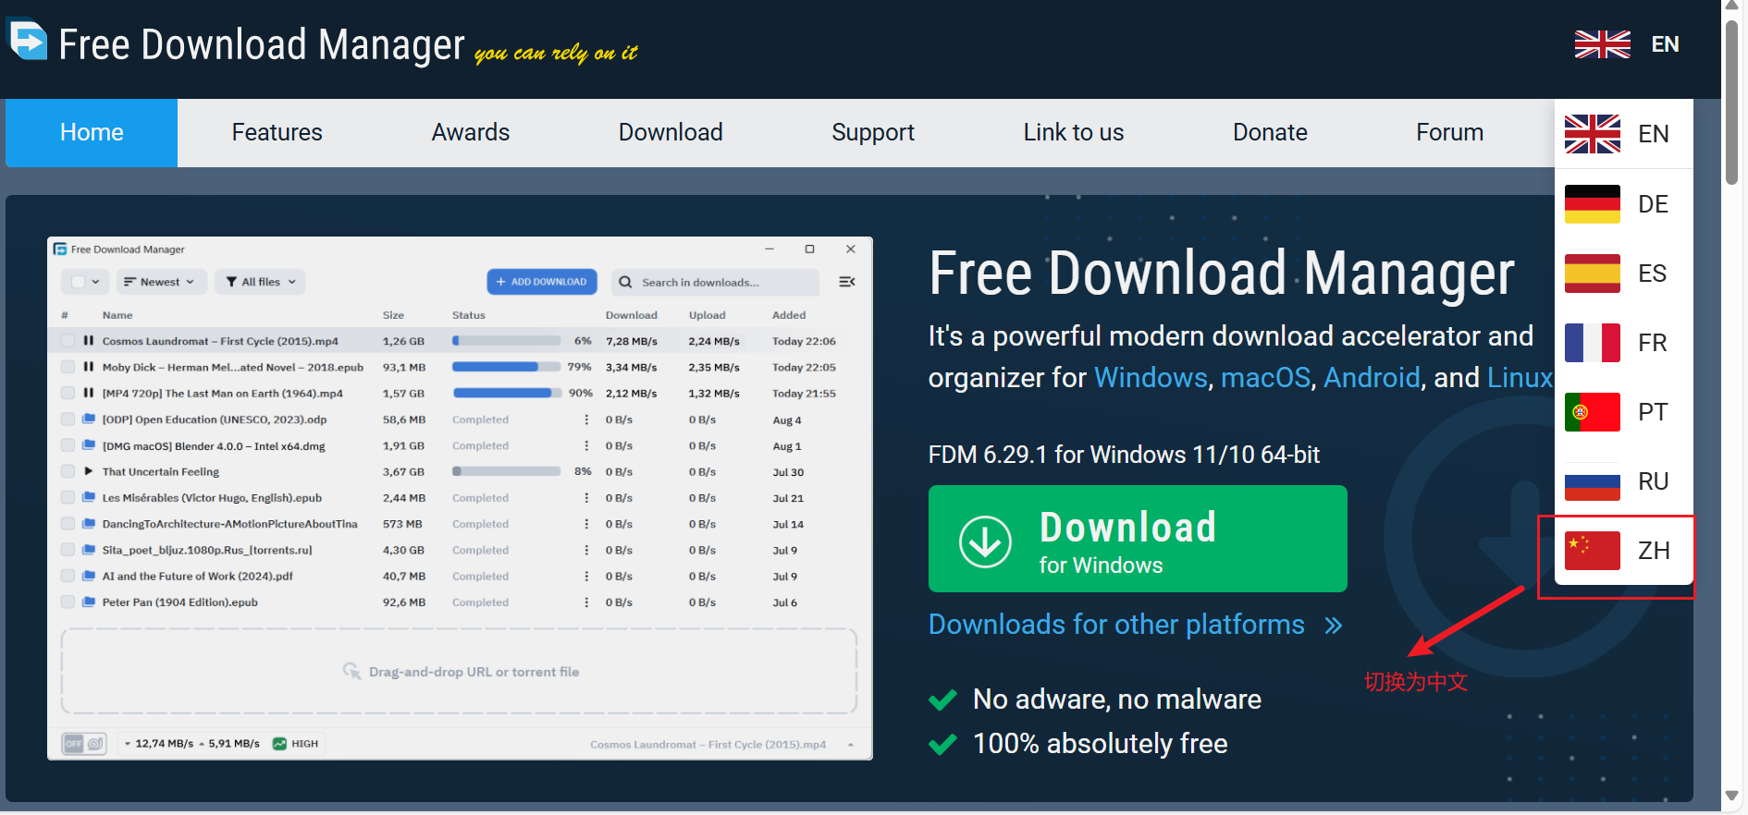
Task: Tick checkbox for That Uncertain Feeling row
Action: tap(68, 471)
